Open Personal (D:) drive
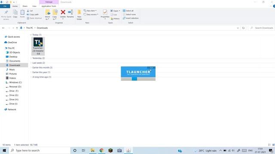Image resolution: width=275 pixels, height=154 pixels. 14,86
